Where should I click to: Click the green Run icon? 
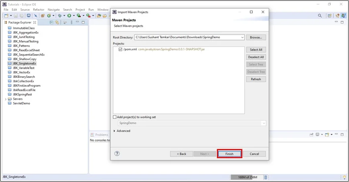click(x=69, y=15)
